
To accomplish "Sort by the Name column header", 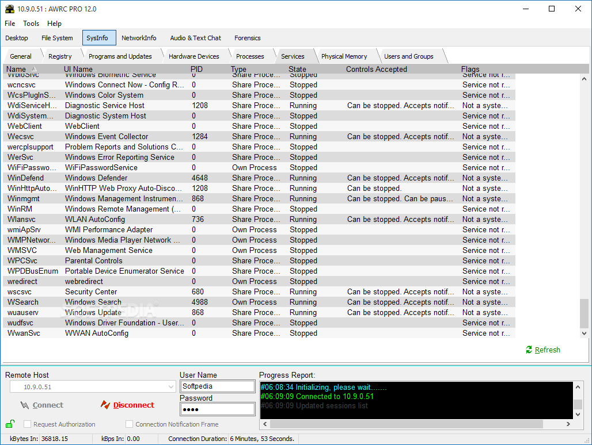I will click(32, 69).
